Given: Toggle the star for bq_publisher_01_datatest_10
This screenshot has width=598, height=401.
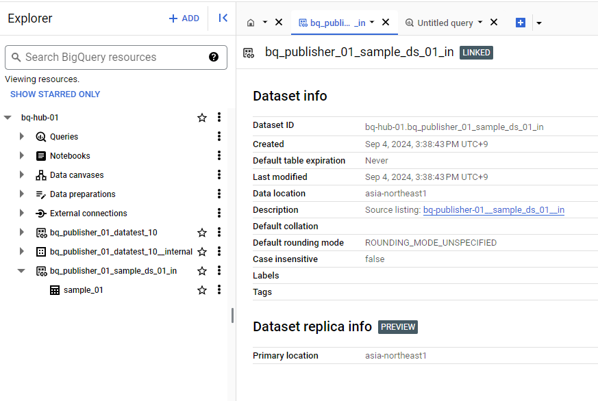Looking at the screenshot, I should (x=202, y=233).
